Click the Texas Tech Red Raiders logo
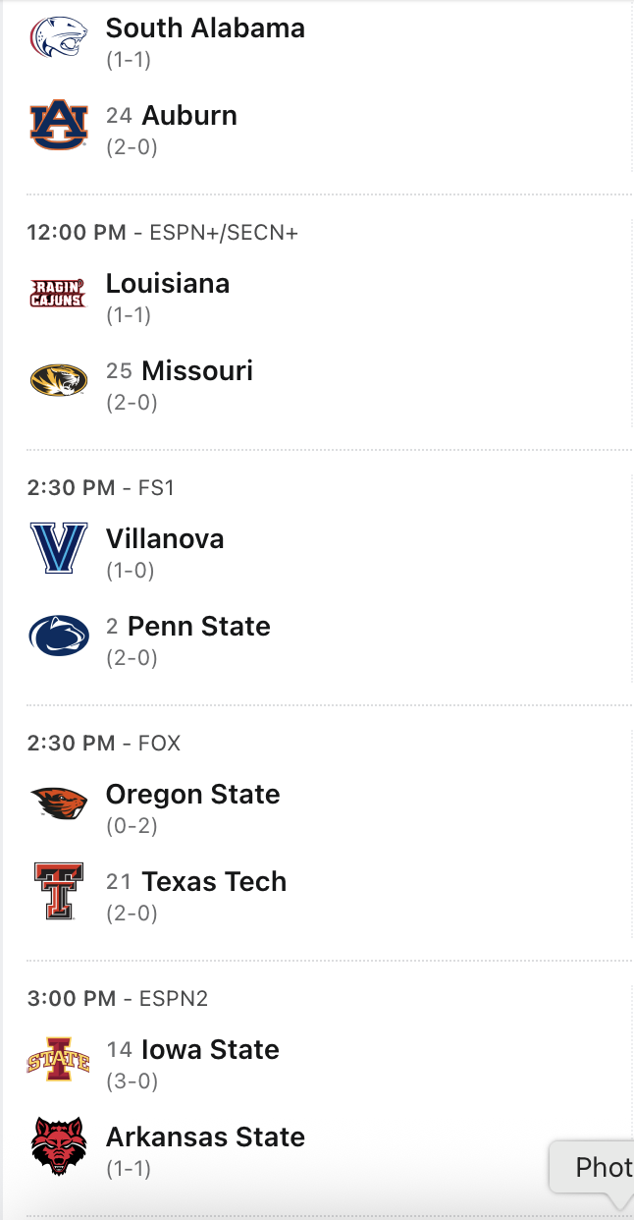Viewport: 634px width, 1220px height. [58, 892]
